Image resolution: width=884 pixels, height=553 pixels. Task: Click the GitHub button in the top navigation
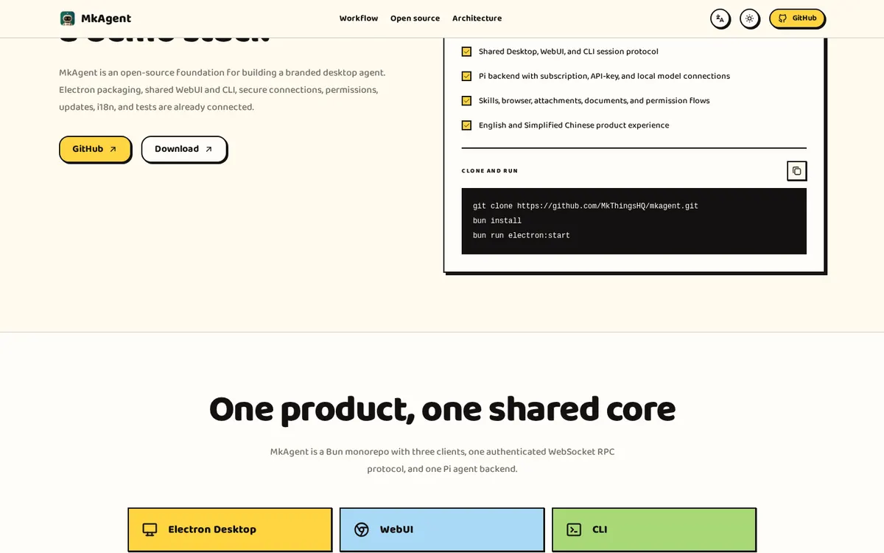(797, 18)
